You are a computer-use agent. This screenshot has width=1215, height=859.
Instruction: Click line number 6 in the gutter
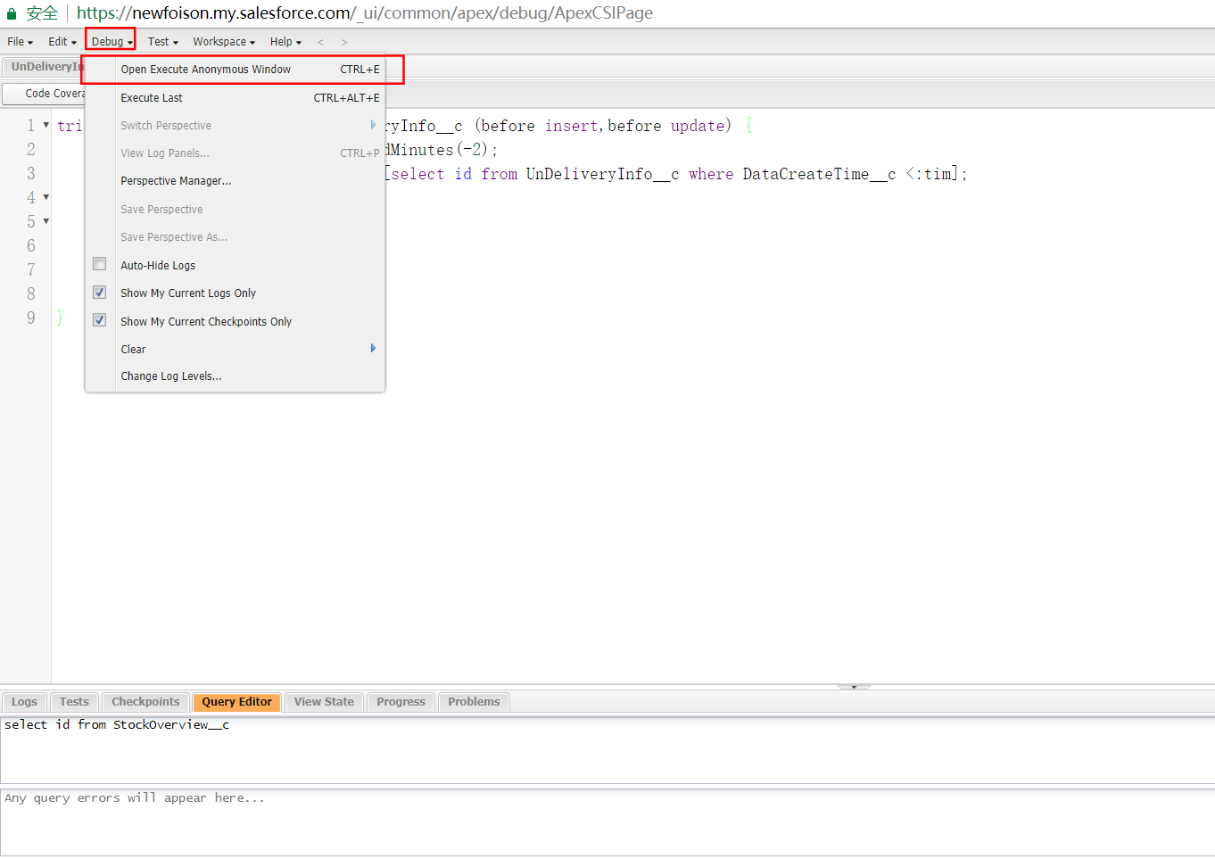pyautogui.click(x=31, y=246)
